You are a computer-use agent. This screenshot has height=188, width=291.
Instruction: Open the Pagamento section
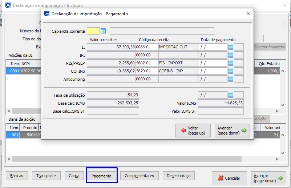click(101, 176)
